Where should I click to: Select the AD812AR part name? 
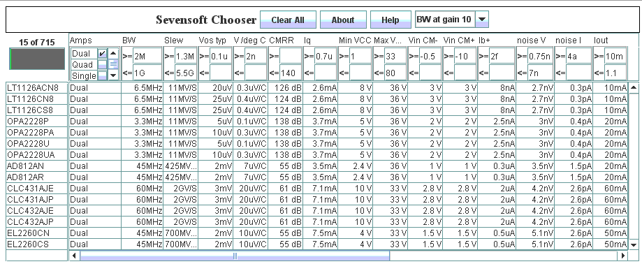click(x=24, y=177)
